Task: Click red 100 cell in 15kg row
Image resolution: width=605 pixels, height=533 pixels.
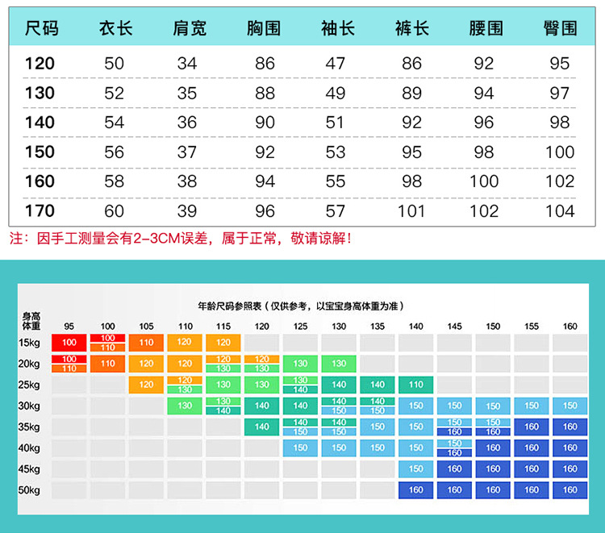Action: 69,343
